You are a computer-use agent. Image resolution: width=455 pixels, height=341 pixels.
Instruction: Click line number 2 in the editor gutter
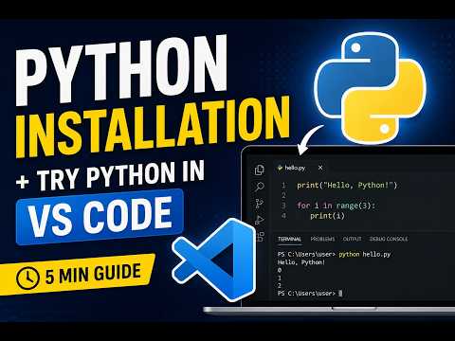(x=283, y=195)
